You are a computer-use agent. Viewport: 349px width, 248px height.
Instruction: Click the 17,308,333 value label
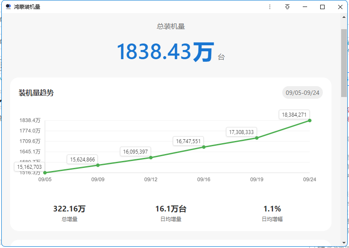pos(241,132)
